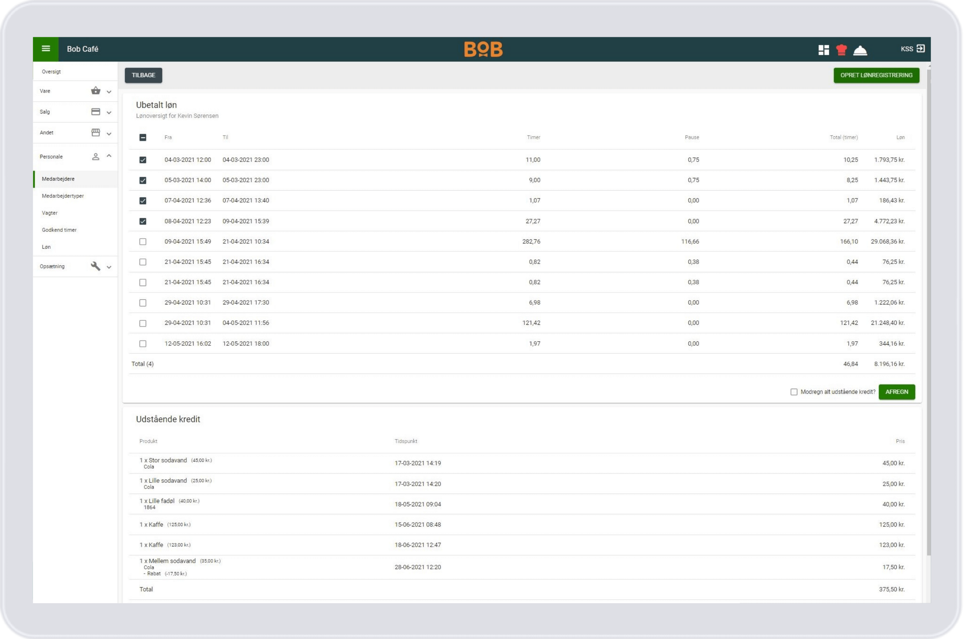Click the Vare shopping basket icon
The width and height of the screenshot is (964, 639).
pos(96,91)
